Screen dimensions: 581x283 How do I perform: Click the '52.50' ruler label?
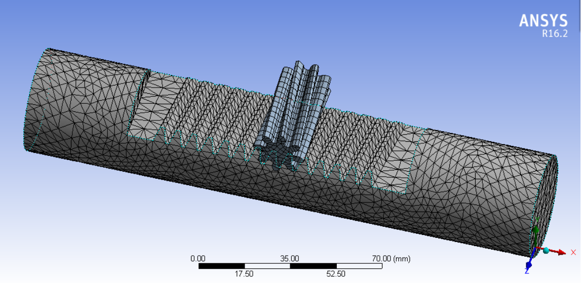(x=336, y=274)
